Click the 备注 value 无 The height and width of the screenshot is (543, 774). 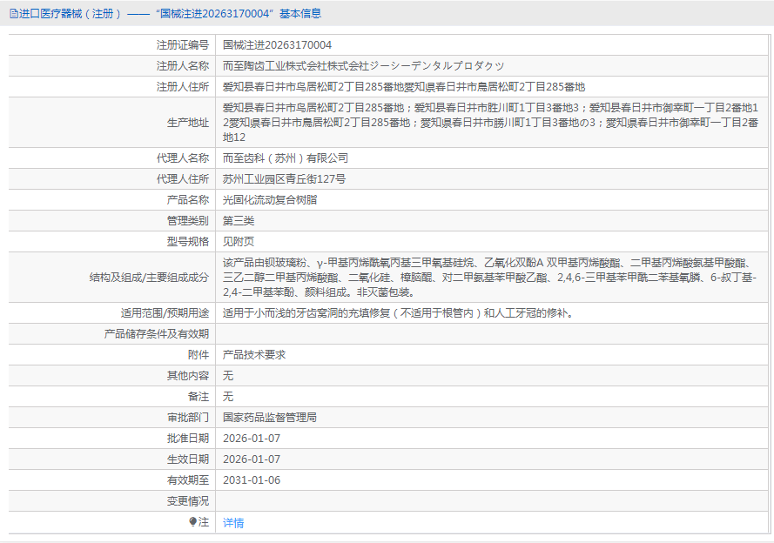coord(227,397)
